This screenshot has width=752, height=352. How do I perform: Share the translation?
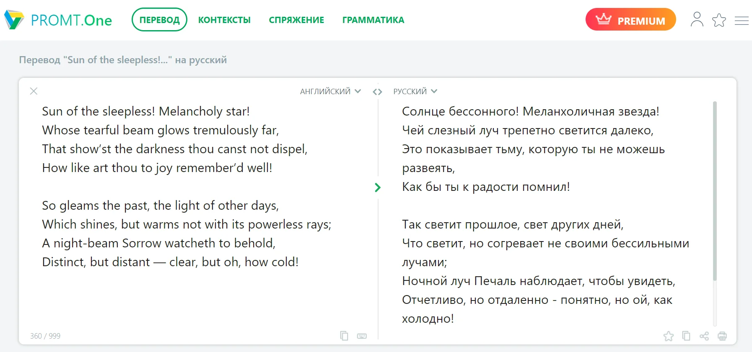point(704,336)
